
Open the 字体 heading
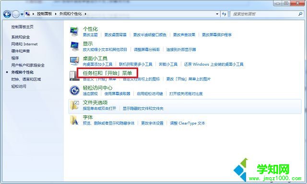(x=88, y=117)
